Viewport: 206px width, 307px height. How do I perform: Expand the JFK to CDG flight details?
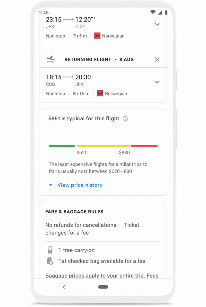157,25
